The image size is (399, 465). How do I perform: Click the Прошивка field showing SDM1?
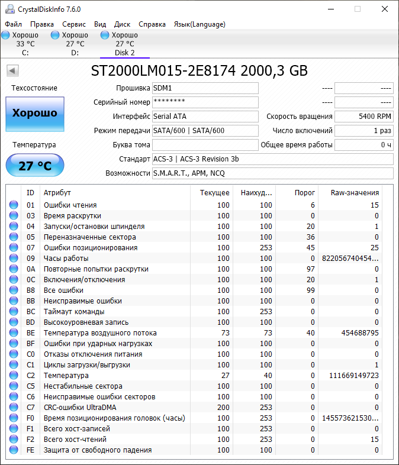point(205,88)
